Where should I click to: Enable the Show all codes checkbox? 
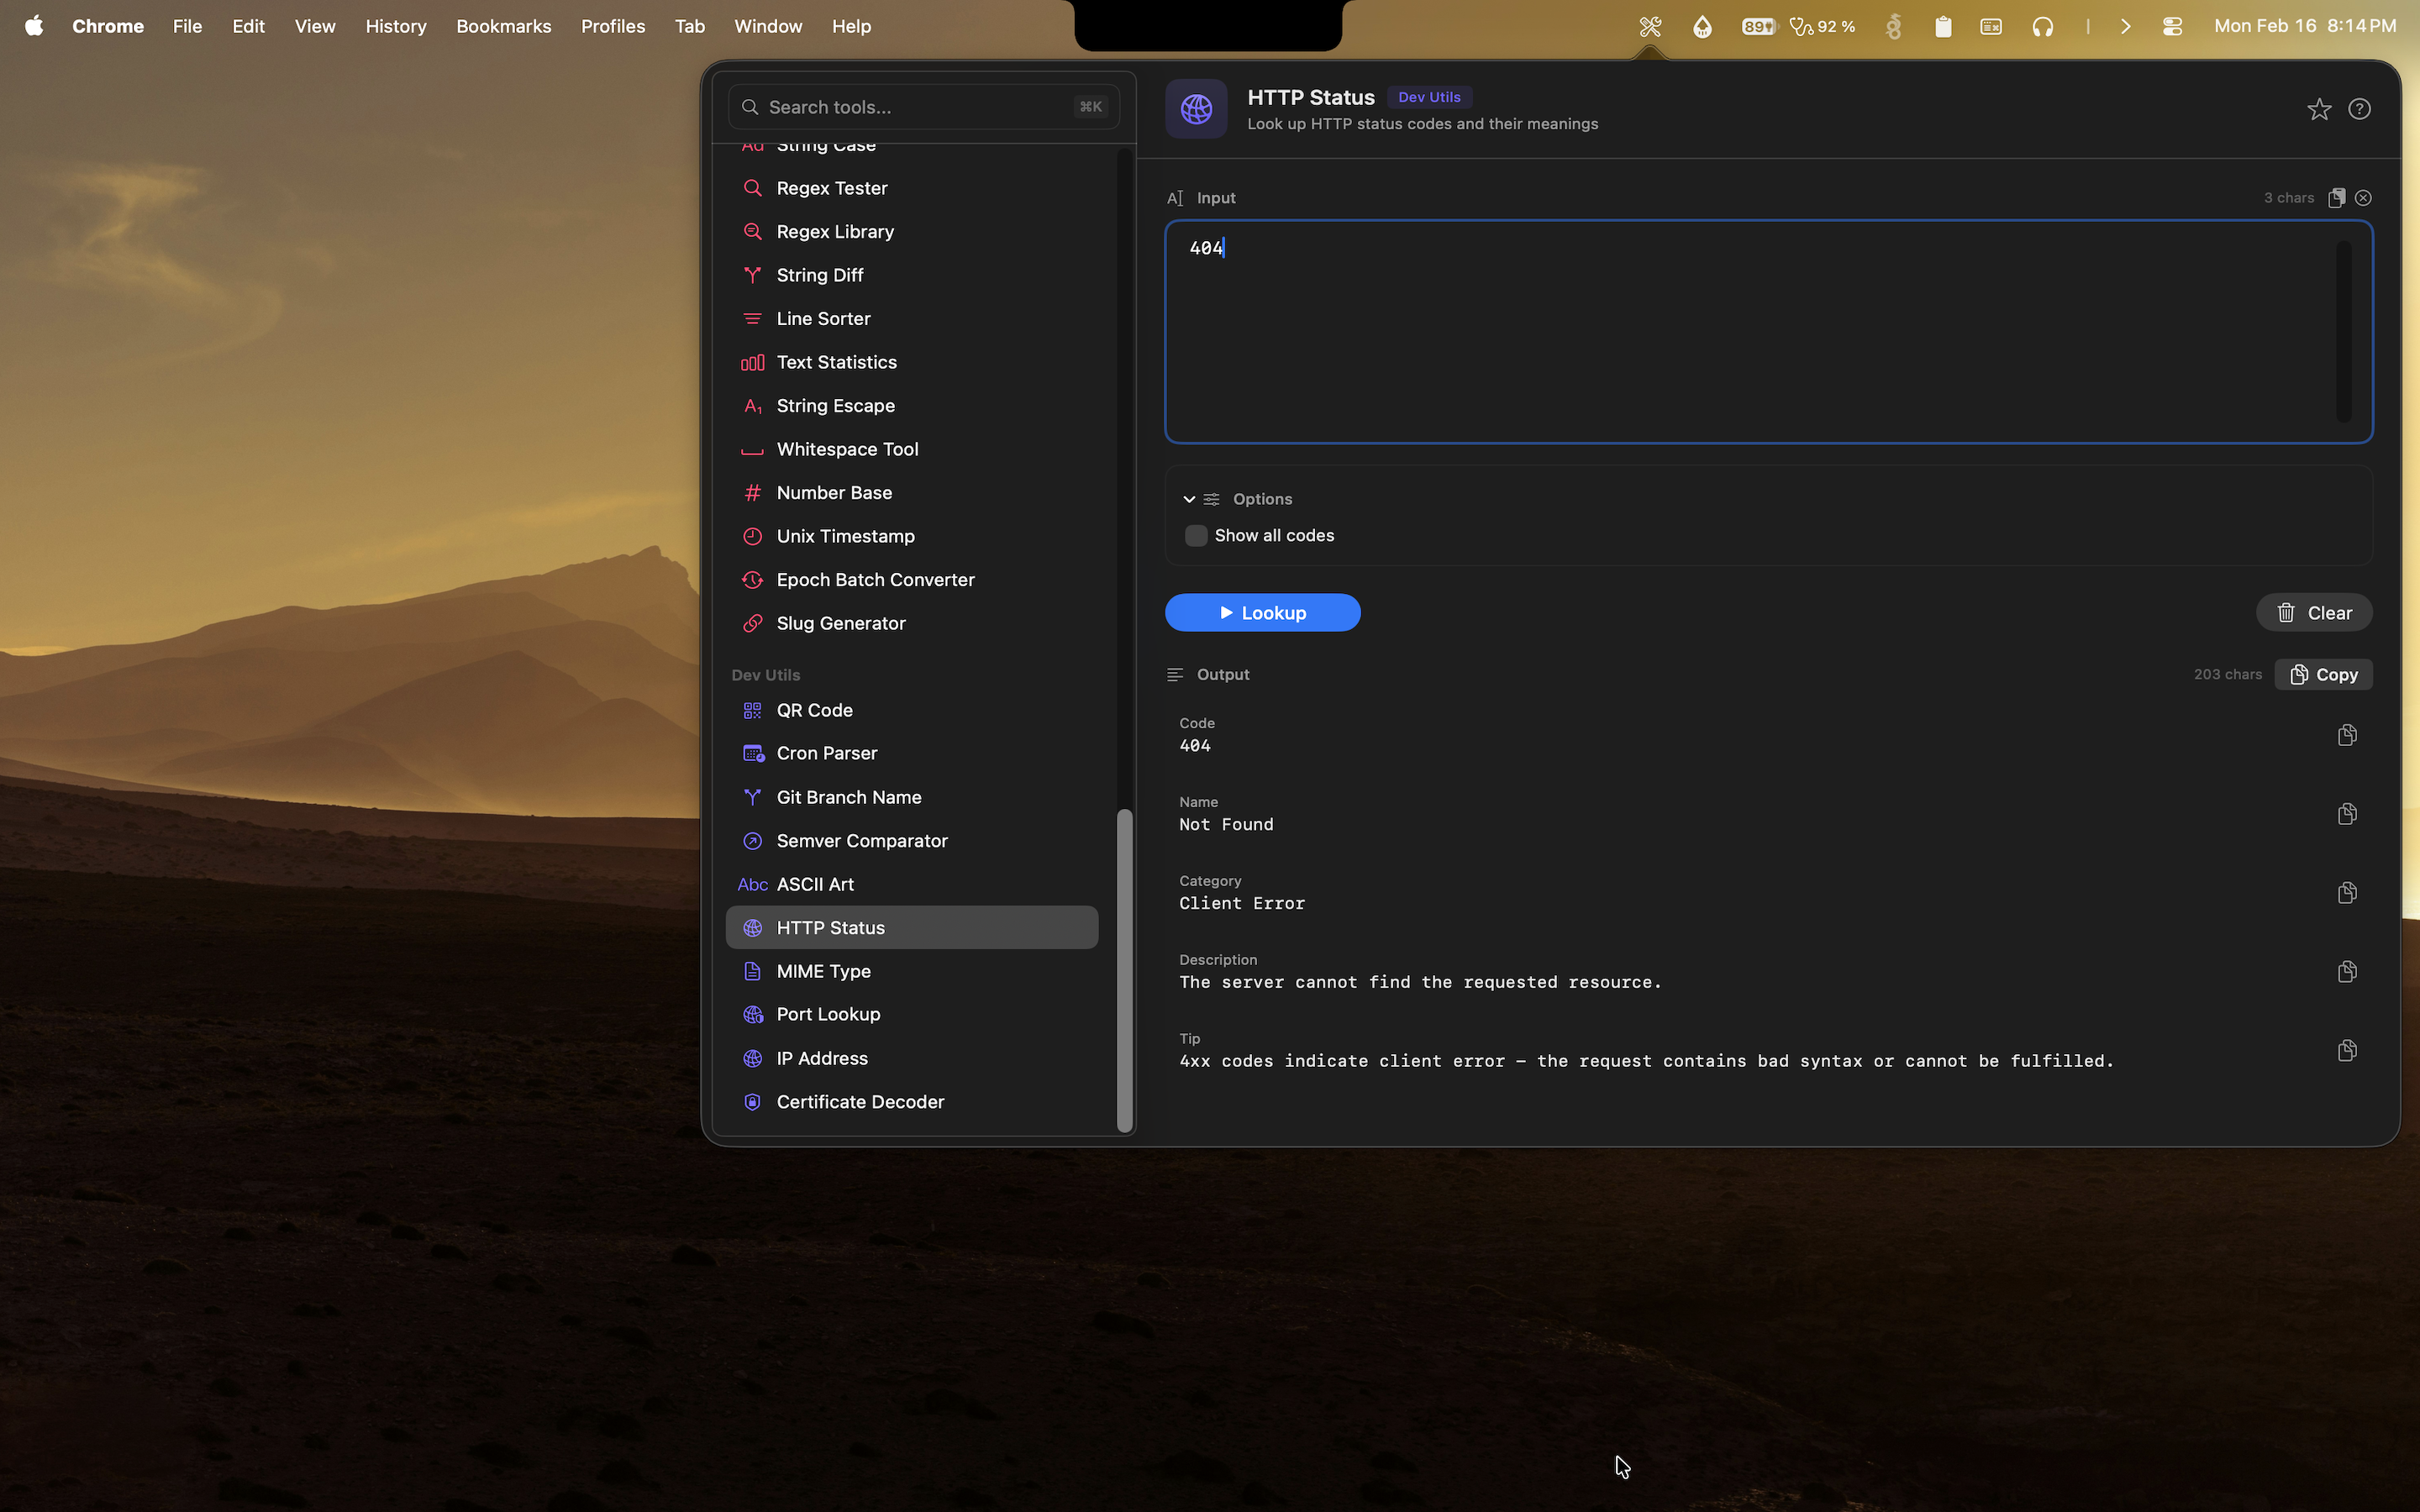(1195, 536)
